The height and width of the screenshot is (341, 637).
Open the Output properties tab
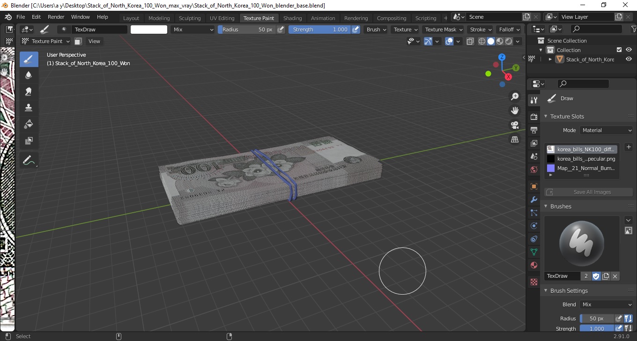click(x=533, y=130)
